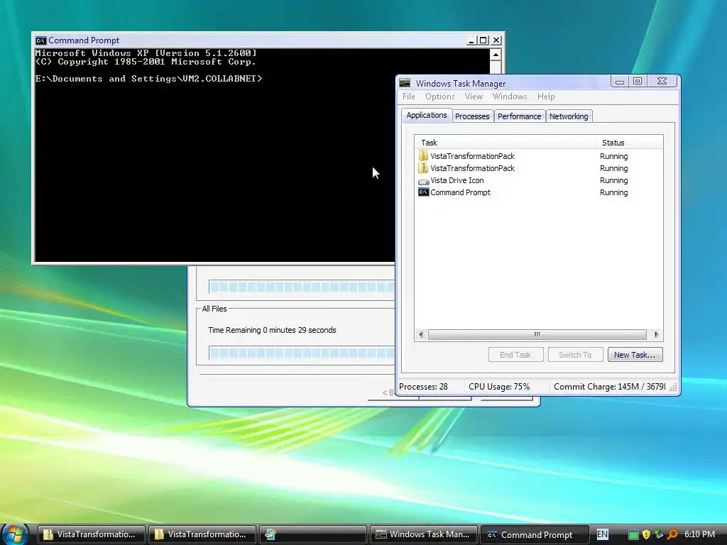Screen dimensions: 727x545
Task: Switch to the Performance tab
Action: [519, 116]
